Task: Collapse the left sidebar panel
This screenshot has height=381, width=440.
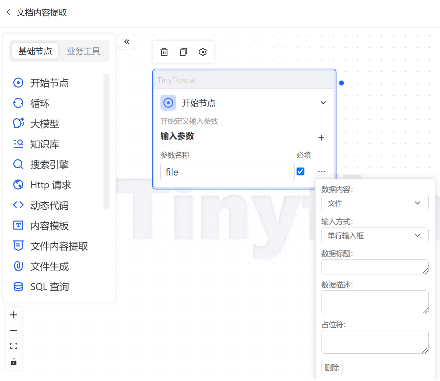Action: (127, 42)
